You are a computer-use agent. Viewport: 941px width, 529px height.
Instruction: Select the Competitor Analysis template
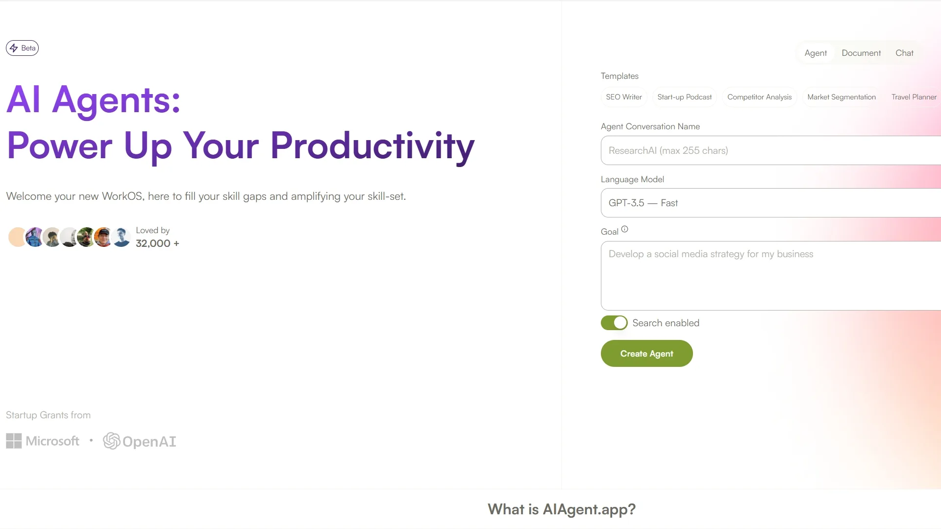[x=759, y=97]
